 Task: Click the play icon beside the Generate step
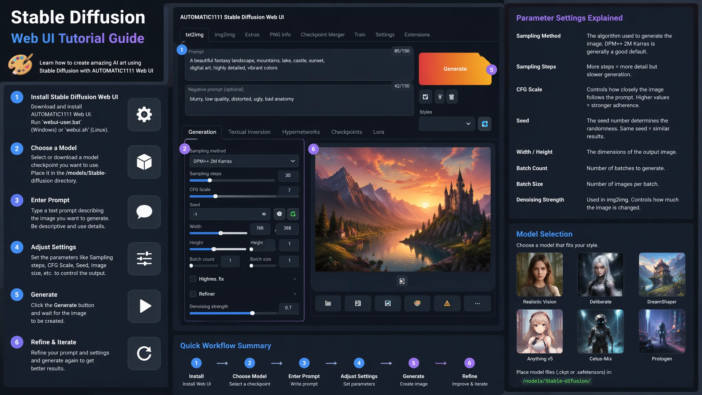coord(144,306)
